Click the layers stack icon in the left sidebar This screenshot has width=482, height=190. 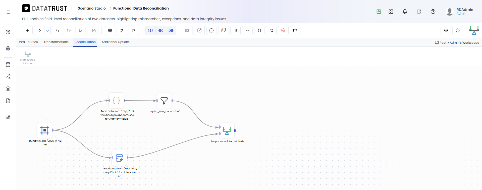[8, 89]
